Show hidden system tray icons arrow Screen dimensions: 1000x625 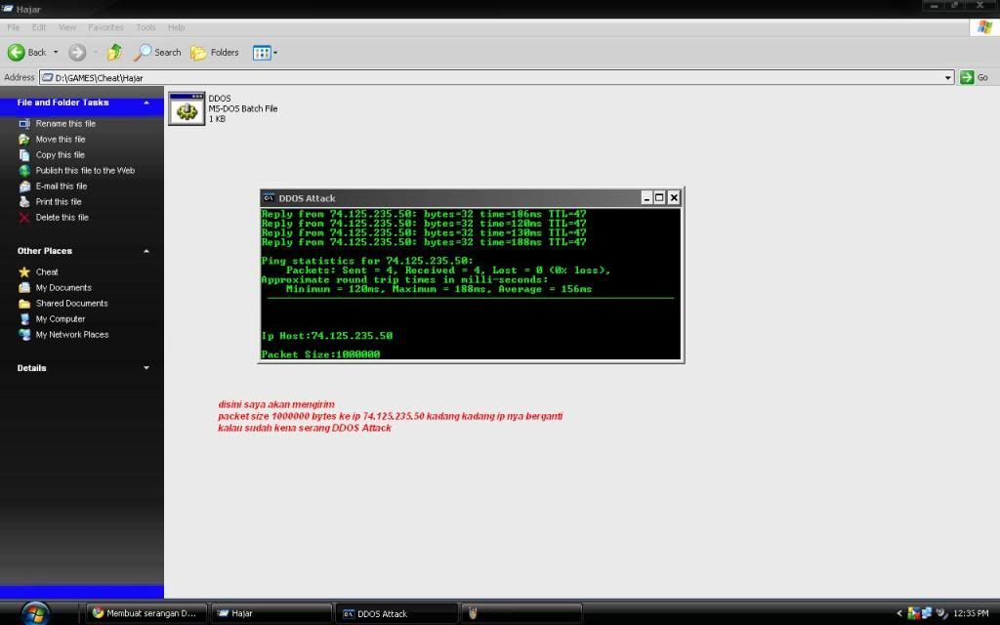click(899, 613)
